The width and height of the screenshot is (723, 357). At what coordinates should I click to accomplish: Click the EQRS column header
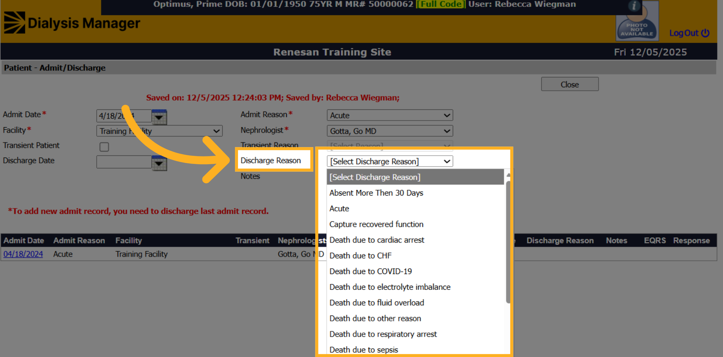655,241
